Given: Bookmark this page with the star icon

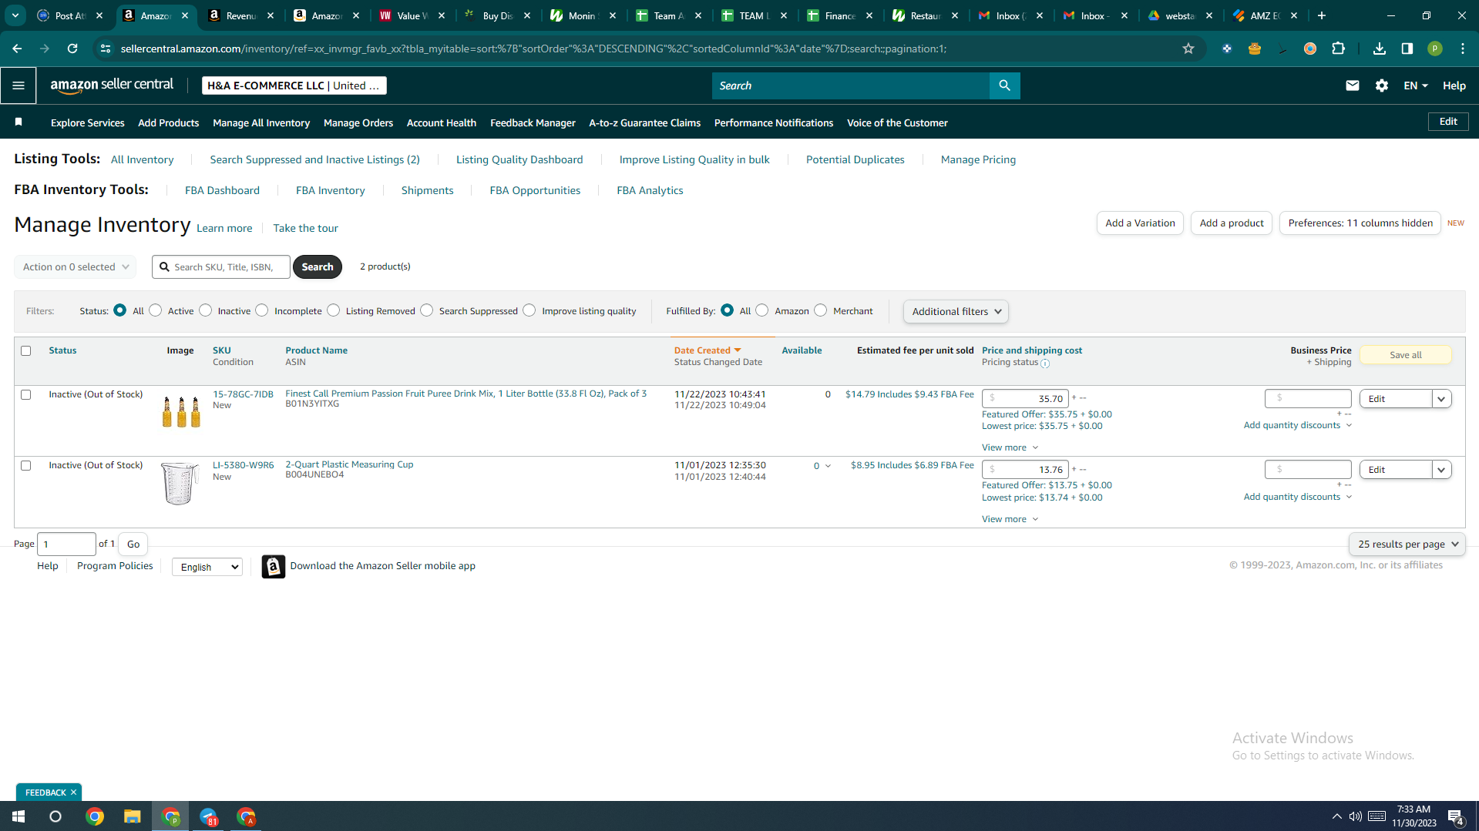Looking at the screenshot, I should click(1188, 49).
